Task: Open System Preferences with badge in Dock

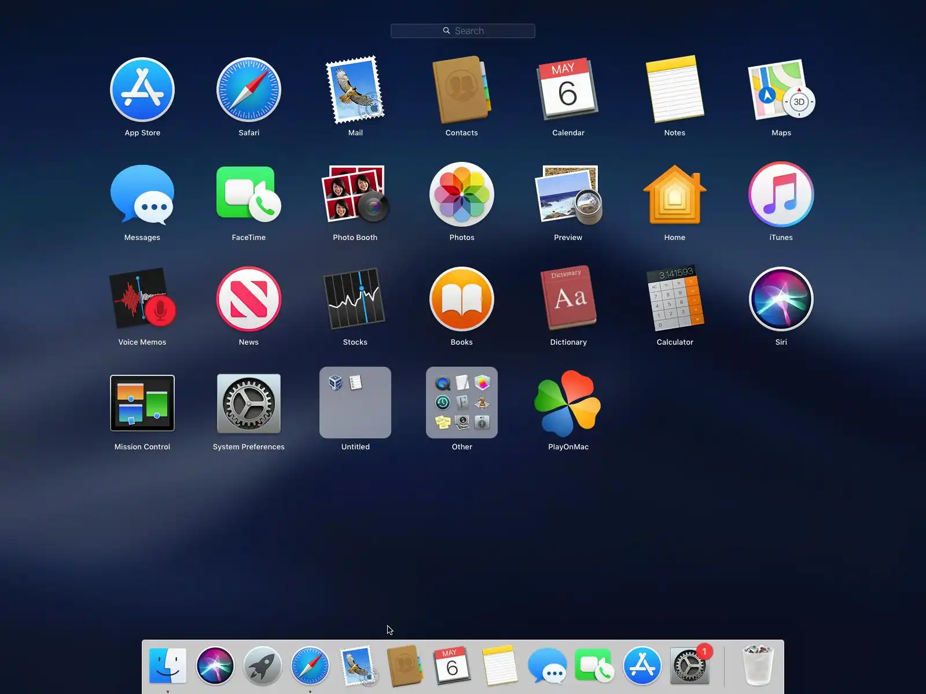Action: [690, 666]
